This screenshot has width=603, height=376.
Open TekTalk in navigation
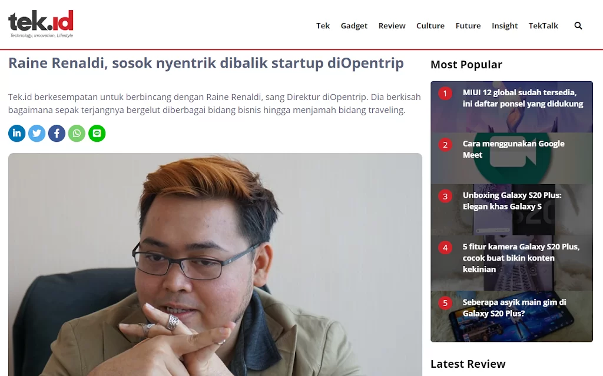pyautogui.click(x=543, y=26)
